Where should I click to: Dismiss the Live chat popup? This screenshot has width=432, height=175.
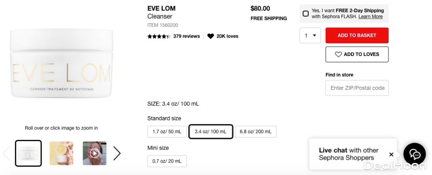(x=391, y=154)
